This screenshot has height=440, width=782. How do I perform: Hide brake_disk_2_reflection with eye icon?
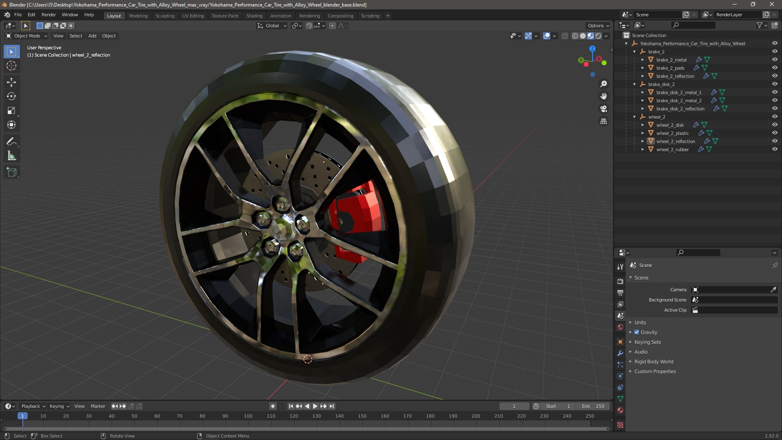click(775, 108)
